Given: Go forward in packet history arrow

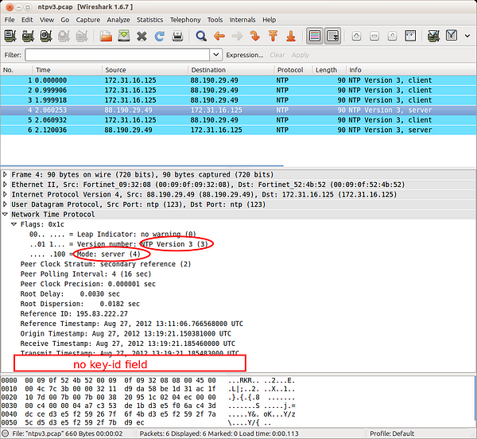Looking at the screenshot, I should pyautogui.click(x=237, y=36).
